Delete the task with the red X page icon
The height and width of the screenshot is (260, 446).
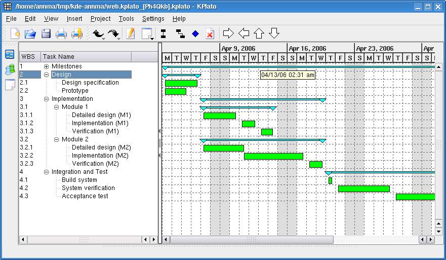210,33
